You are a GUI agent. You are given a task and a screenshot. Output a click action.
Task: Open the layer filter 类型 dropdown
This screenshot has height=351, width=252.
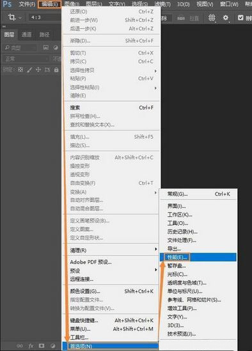(x=20, y=48)
